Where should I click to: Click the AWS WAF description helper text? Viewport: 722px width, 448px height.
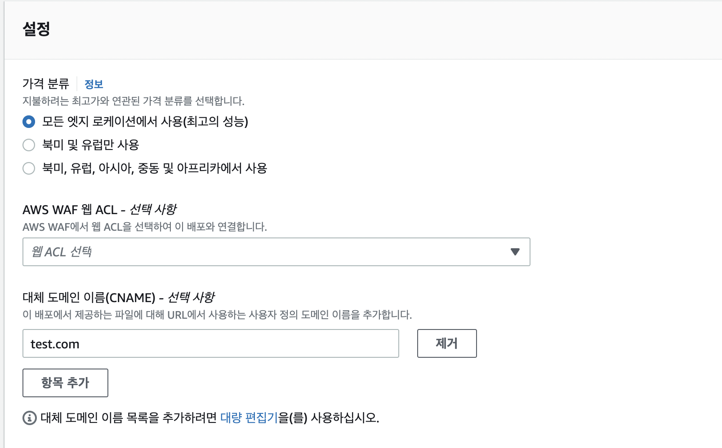145,227
